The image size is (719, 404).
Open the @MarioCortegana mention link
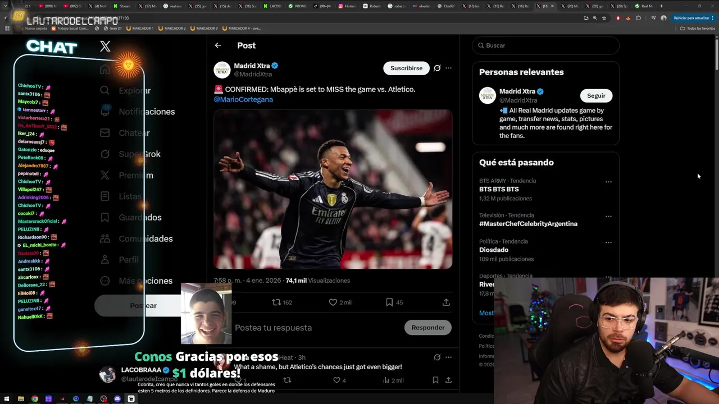(x=243, y=99)
